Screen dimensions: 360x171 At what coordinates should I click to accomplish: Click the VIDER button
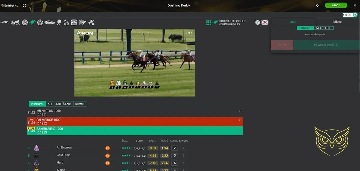282,45
